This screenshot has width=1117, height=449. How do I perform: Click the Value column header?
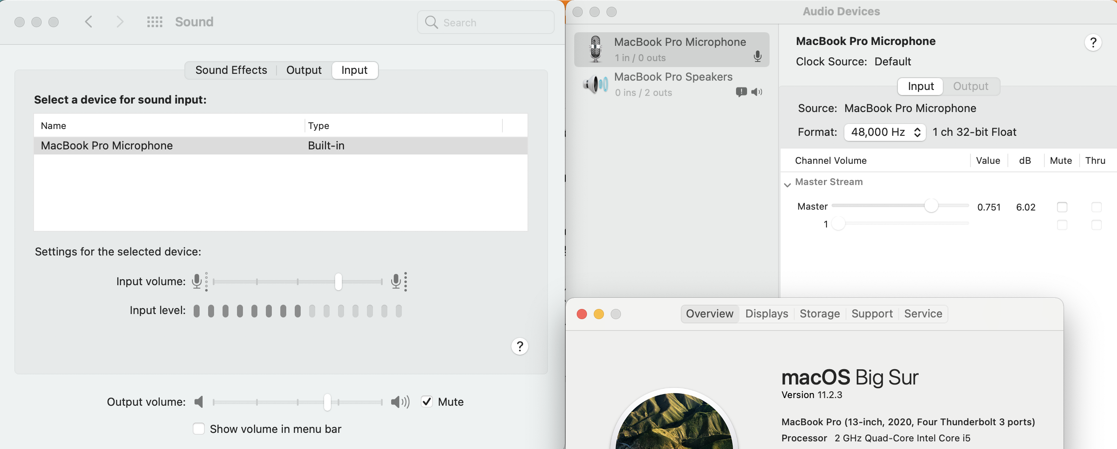pos(988,160)
